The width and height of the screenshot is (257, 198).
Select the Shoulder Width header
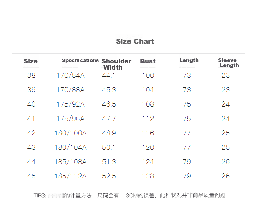coord(117,64)
